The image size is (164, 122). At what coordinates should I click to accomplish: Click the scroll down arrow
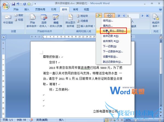[x=161, y=105]
